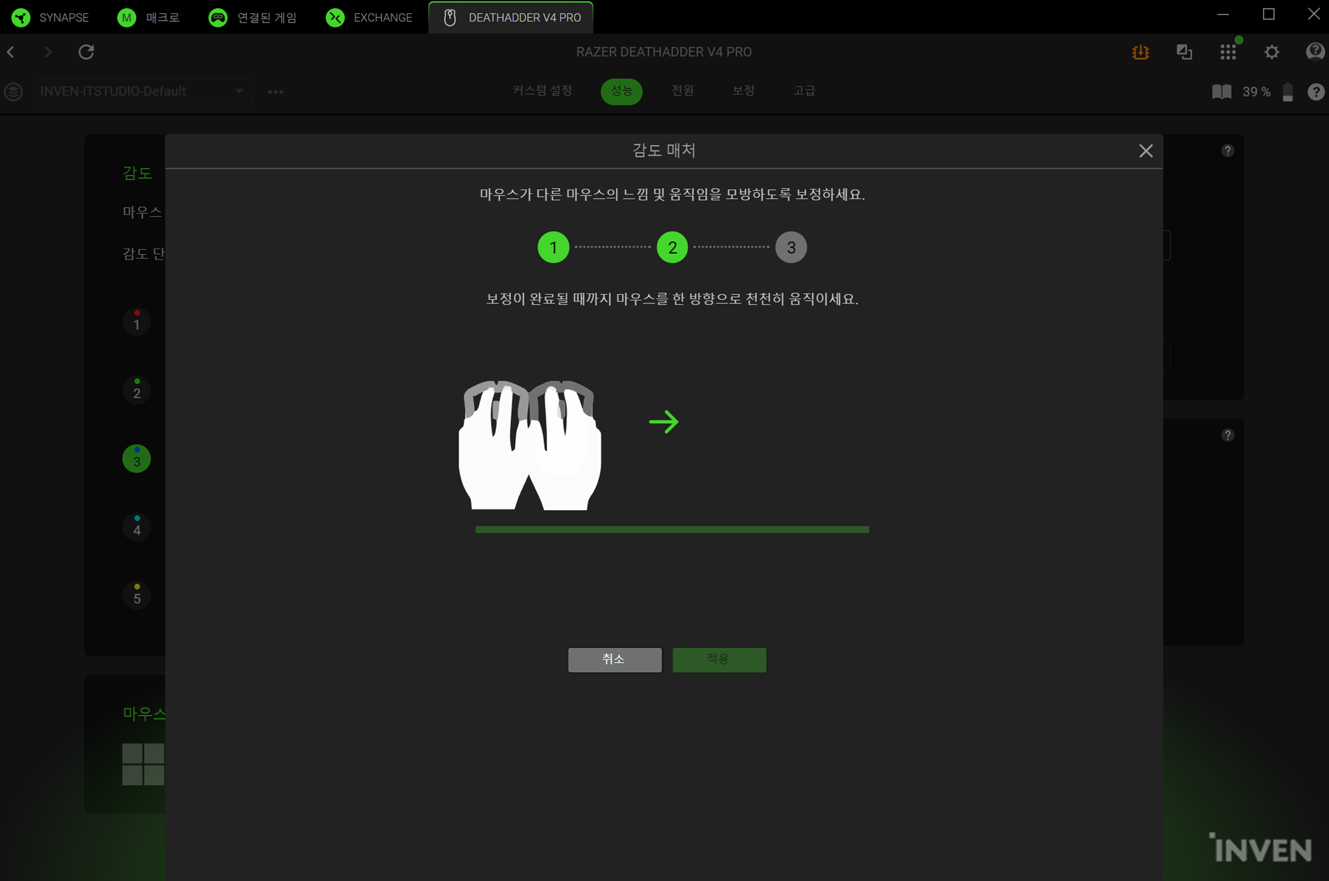Refresh the page with reload icon
1329x881 pixels.
coord(86,52)
